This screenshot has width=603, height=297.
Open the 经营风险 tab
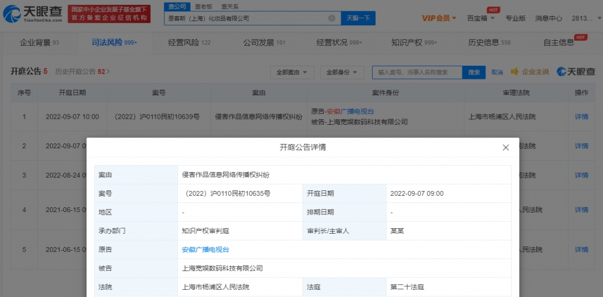[189, 43]
